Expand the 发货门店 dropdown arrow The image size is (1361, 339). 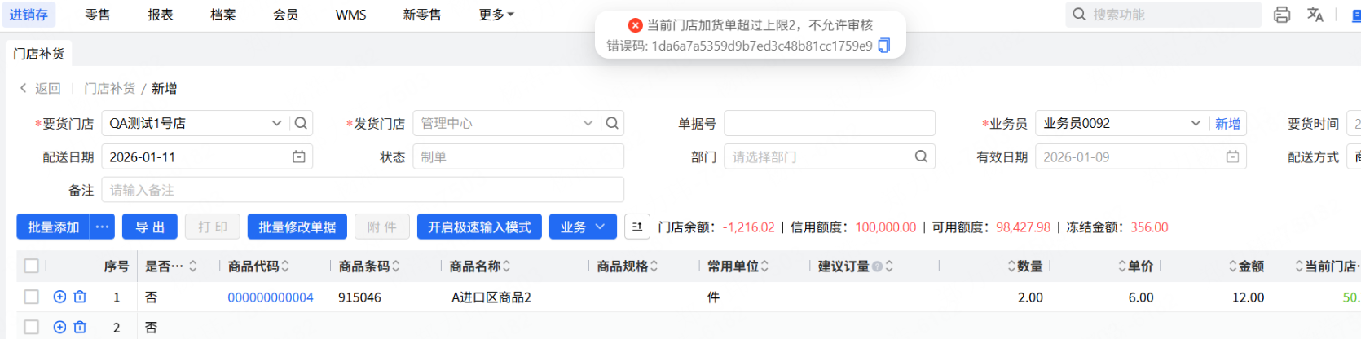coord(588,123)
